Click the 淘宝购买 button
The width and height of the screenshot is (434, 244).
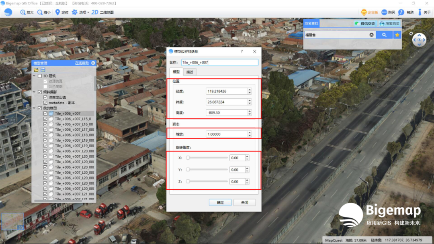pyautogui.click(x=390, y=24)
